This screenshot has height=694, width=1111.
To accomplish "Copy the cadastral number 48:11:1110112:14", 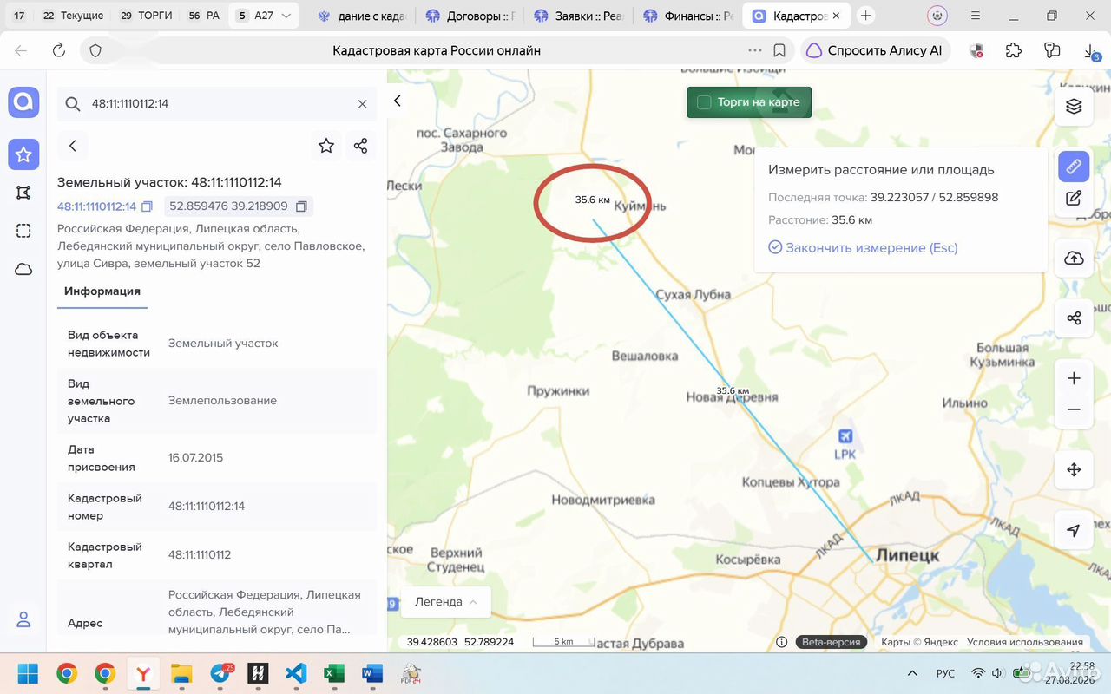I will point(147,206).
